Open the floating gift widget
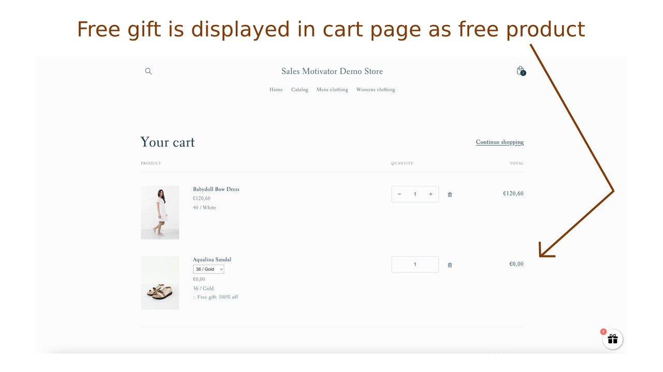 tap(612, 339)
